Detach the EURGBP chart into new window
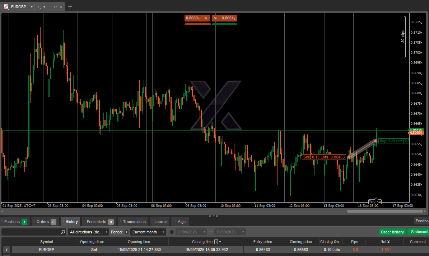 (55, 7)
